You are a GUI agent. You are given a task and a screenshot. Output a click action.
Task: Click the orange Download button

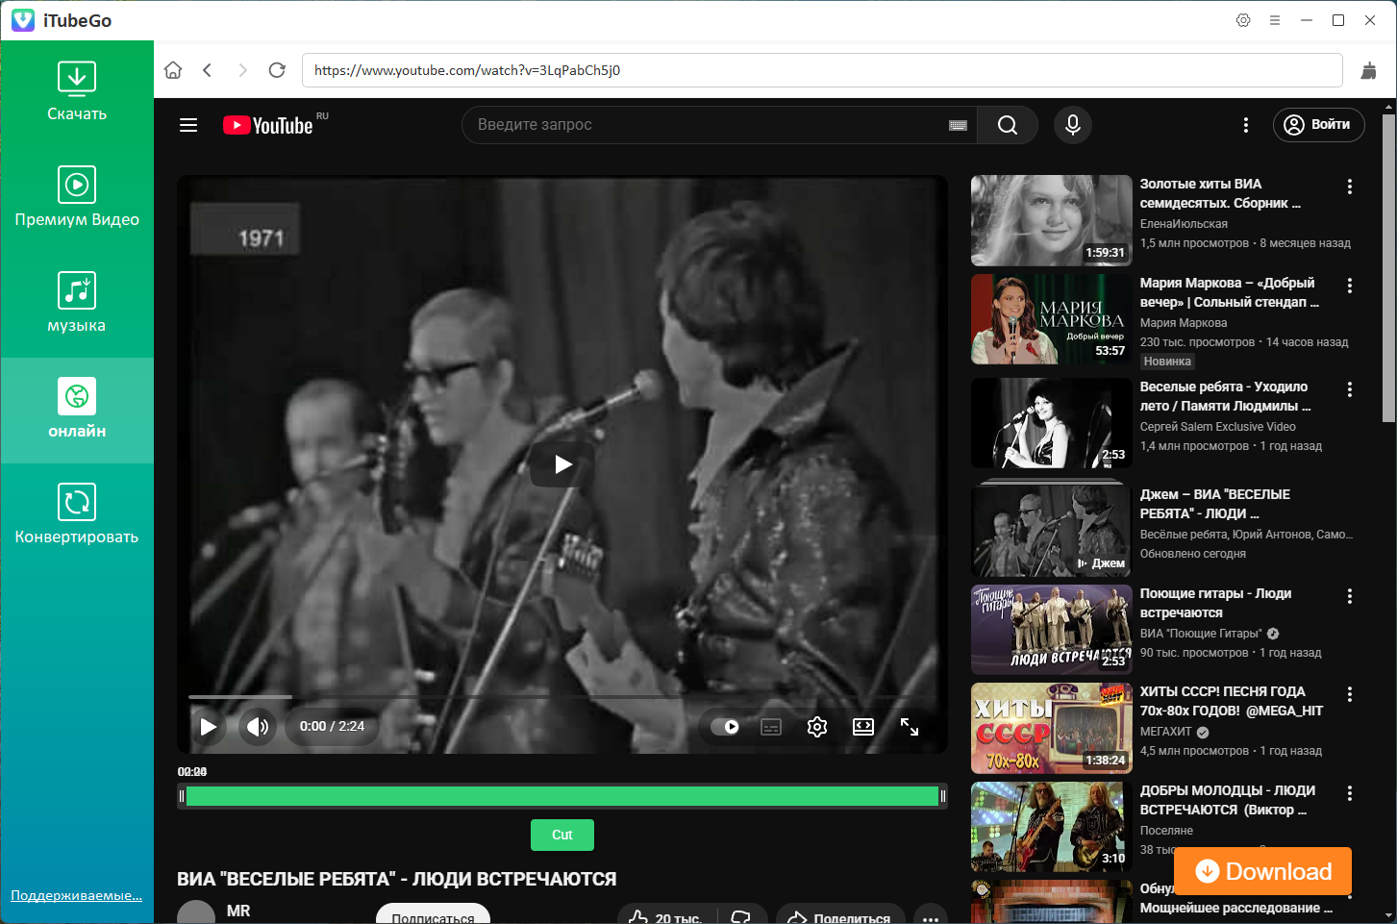1263,871
